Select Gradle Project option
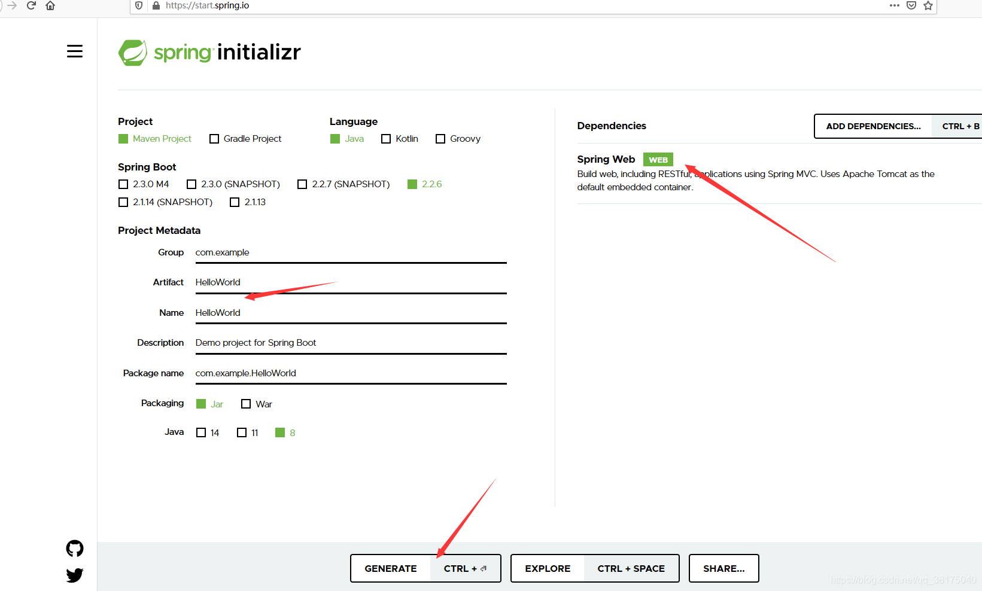This screenshot has width=982, height=591. coord(245,139)
